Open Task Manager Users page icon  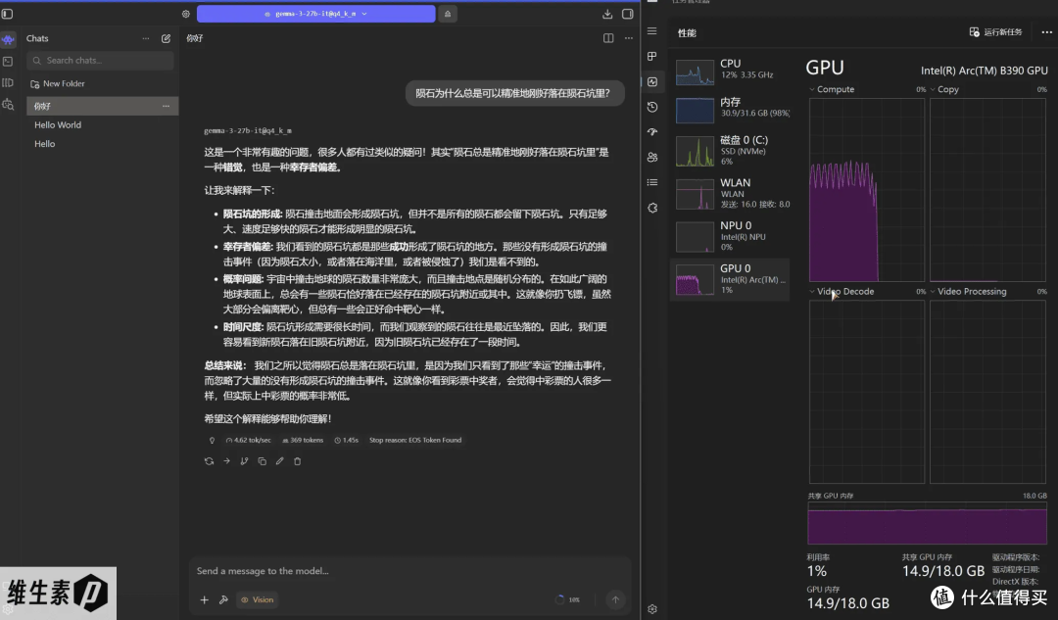tap(651, 157)
